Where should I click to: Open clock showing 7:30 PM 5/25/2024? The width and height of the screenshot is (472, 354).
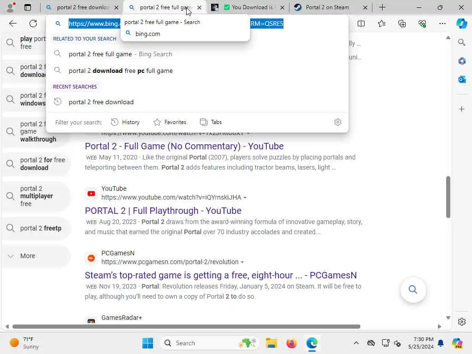[x=421, y=343]
